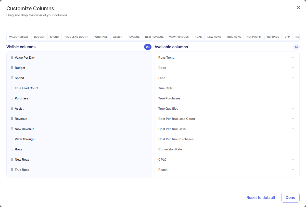
Task: Click the Done button
Action: click(290, 198)
